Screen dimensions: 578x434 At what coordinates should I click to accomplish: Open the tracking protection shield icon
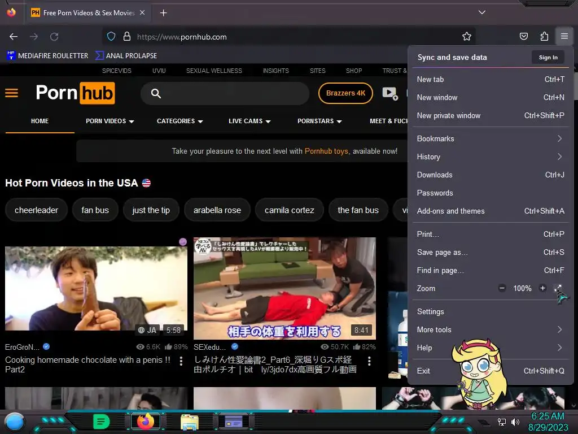point(111,37)
